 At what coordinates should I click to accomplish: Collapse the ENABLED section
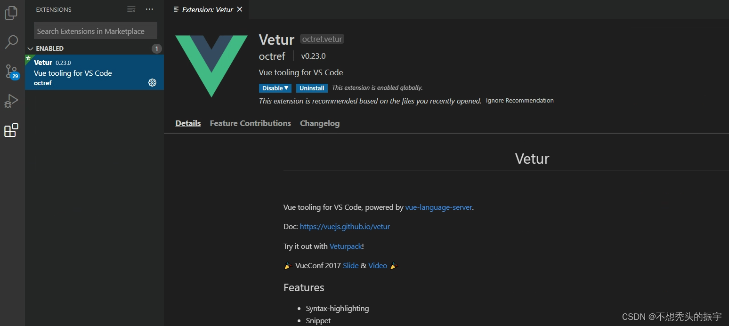(31, 48)
